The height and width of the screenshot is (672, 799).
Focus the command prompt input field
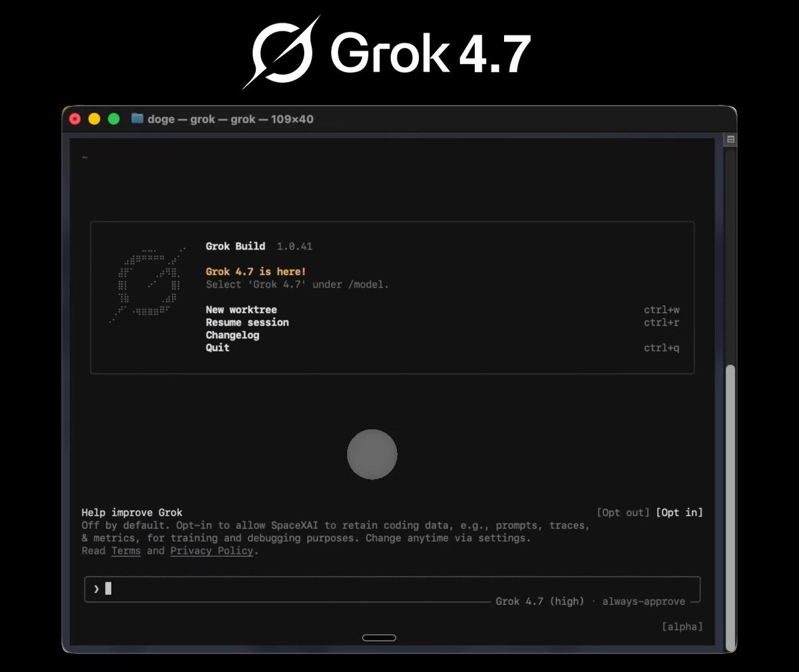coord(392,589)
